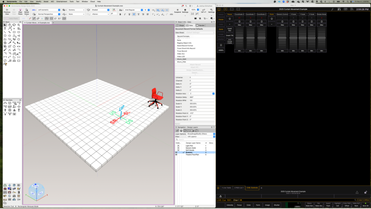Click the Previous View arrow icon
Viewport: 371px width, 209px height.
7,9
